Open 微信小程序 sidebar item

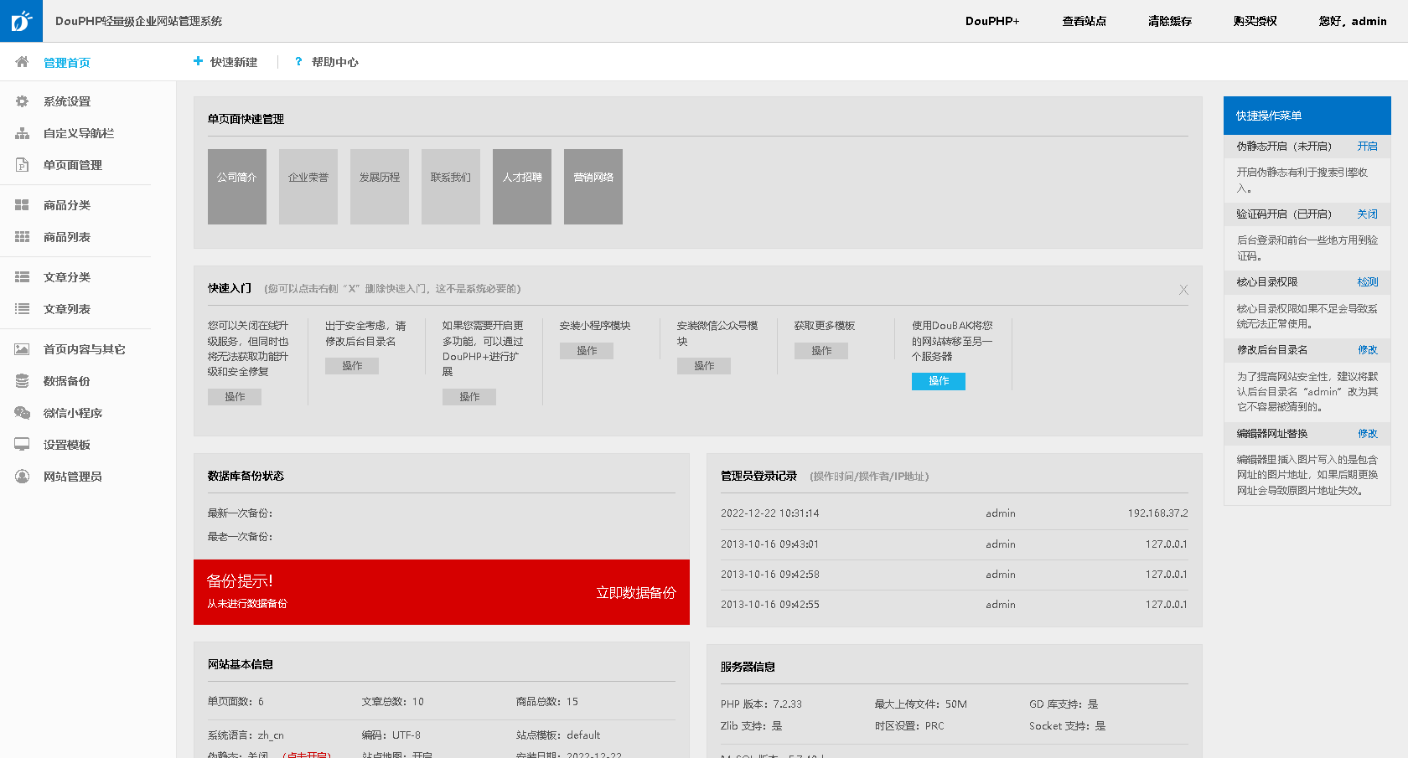[x=73, y=413]
